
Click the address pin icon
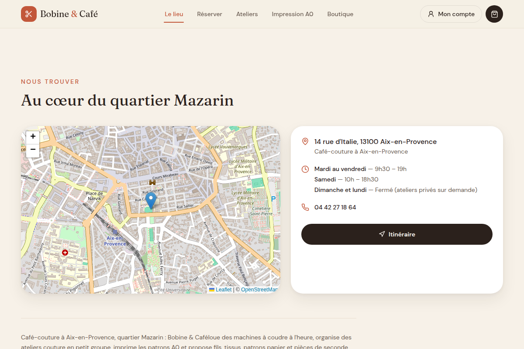(x=305, y=142)
